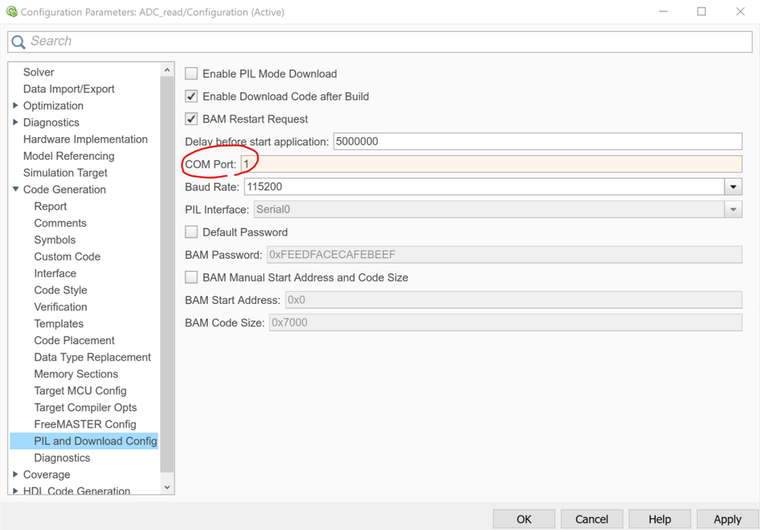Uncheck "Enable Download Code after Build"
The width and height of the screenshot is (760, 530).
point(190,97)
